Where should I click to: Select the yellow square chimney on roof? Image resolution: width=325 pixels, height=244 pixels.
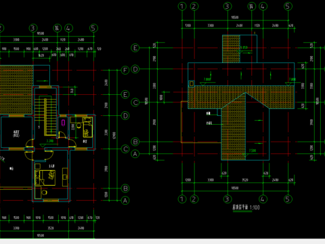[x=192, y=84]
